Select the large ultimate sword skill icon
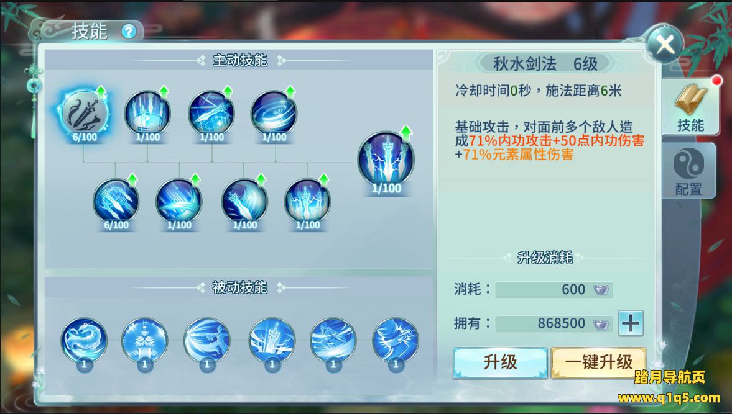Viewport: 732px width, 414px height. (x=386, y=160)
